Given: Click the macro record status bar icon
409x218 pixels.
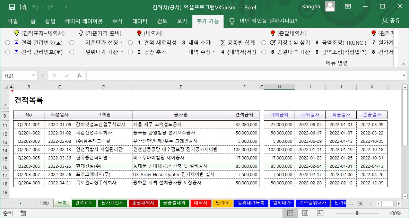Looking at the screenshot, I should (23, 213).
